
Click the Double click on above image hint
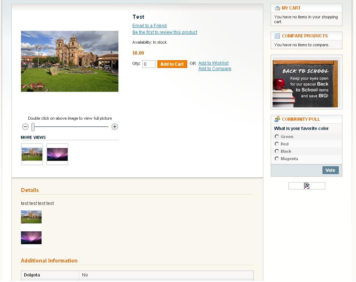click(x=70, y=118)
